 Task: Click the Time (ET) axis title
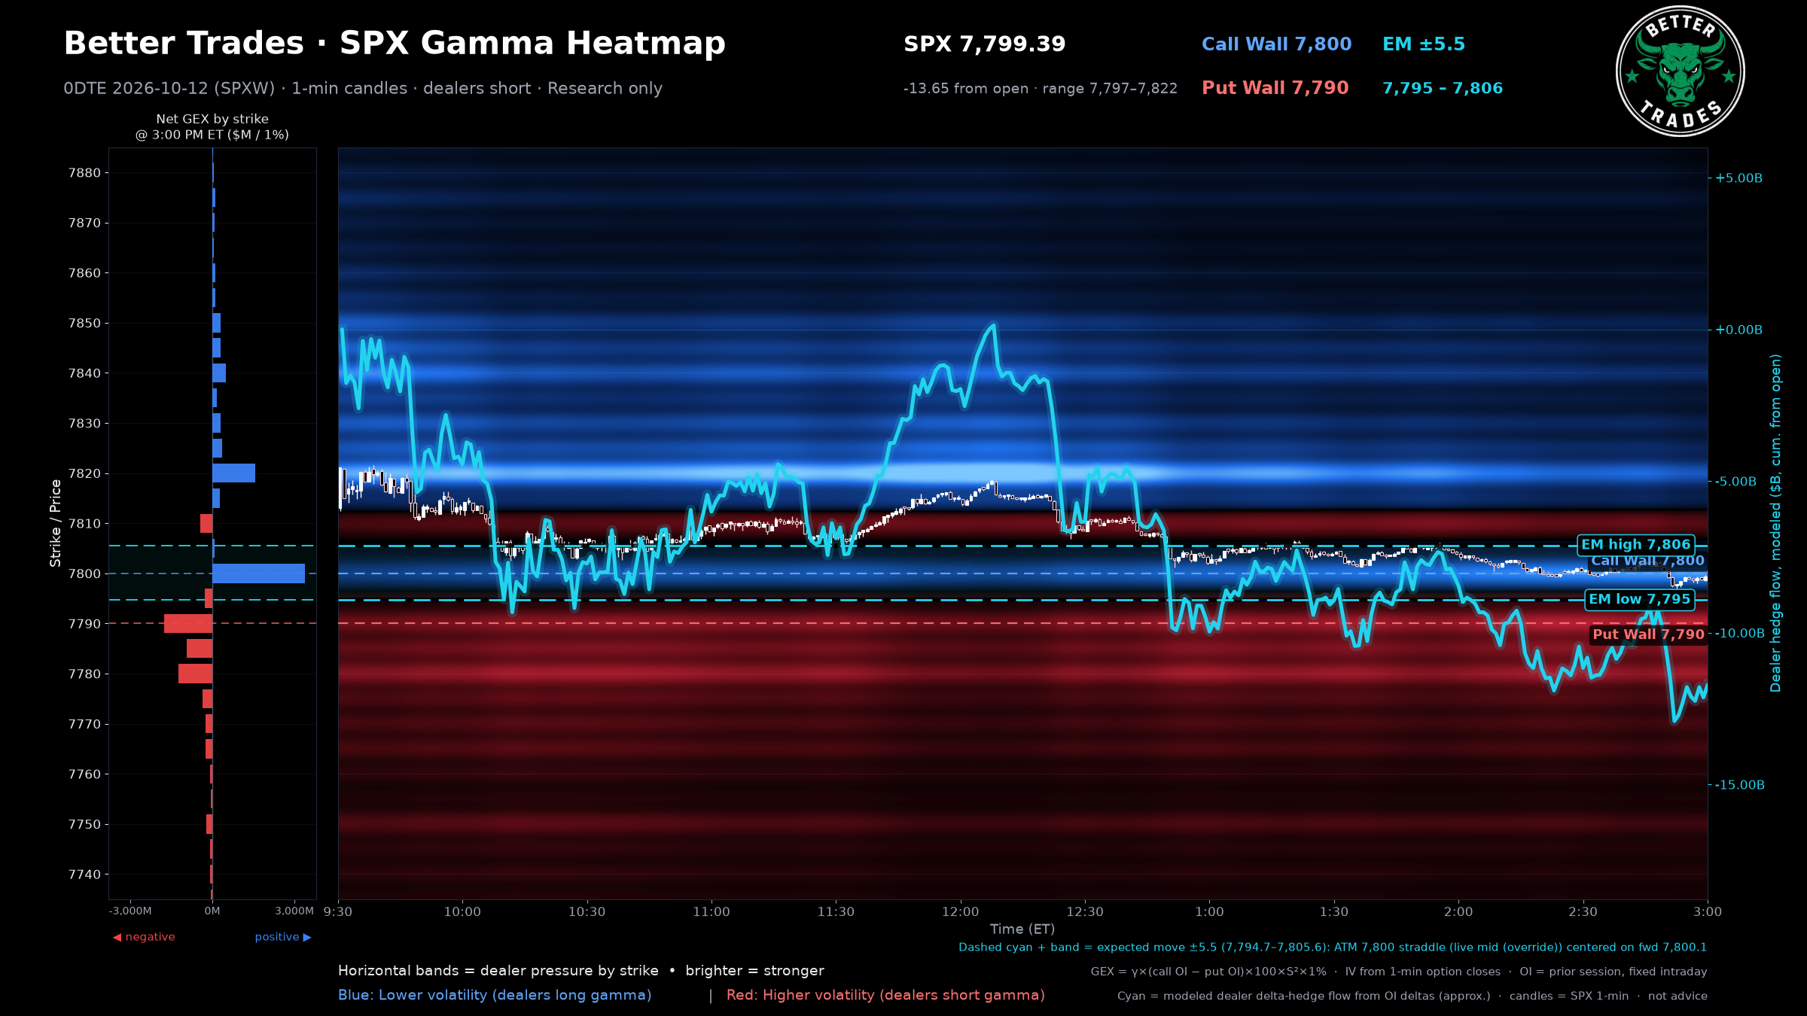1022,929
